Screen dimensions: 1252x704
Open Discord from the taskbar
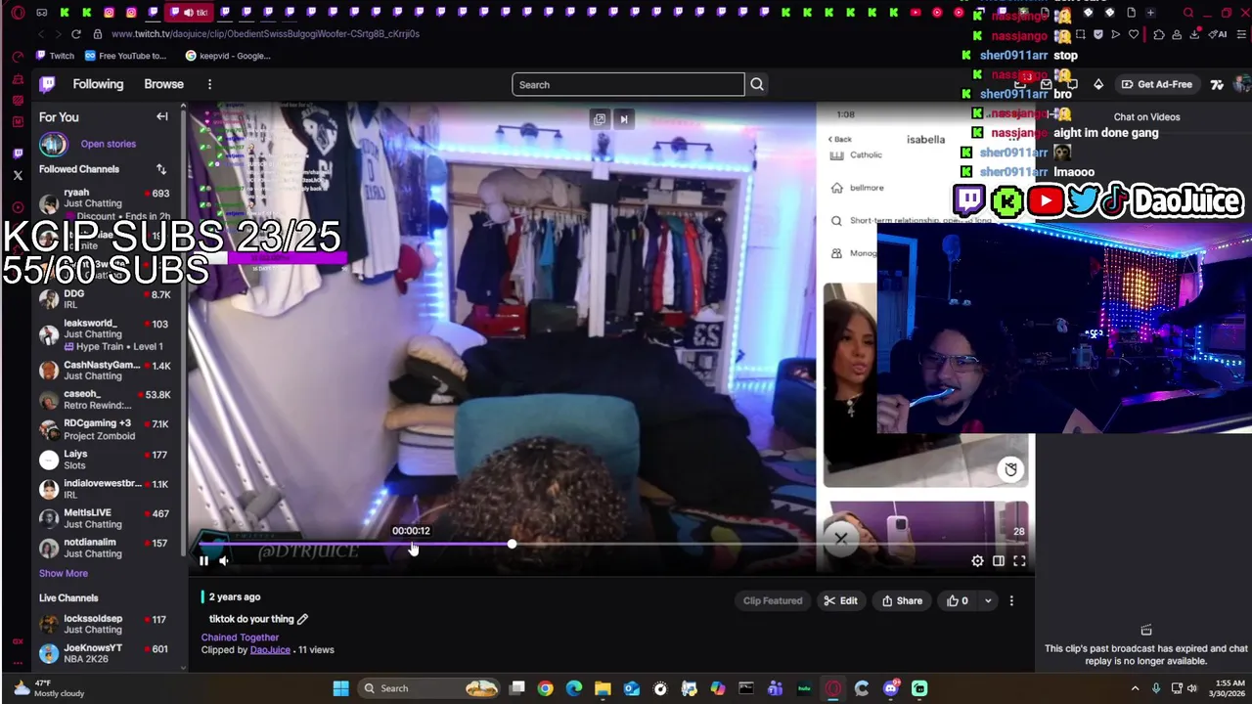[x=890, y=688]
